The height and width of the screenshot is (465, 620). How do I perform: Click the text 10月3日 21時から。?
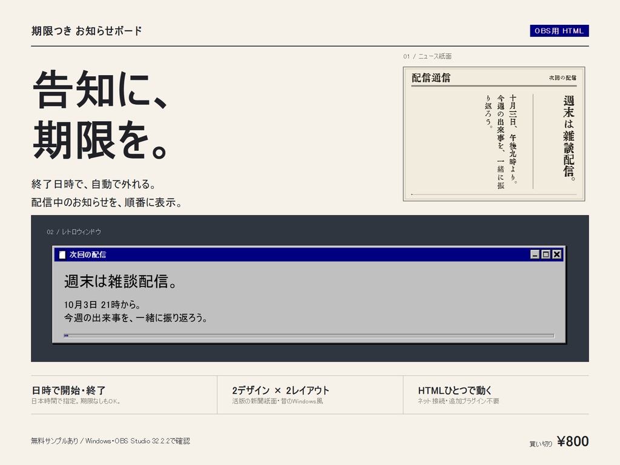pos(102,305)
